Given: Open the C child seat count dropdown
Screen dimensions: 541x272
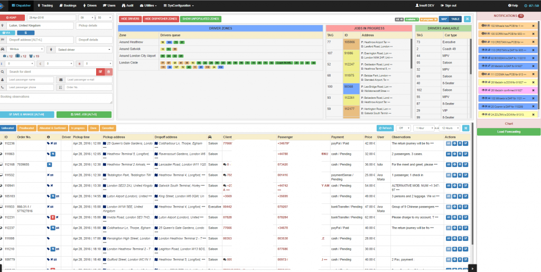Looking at the screenshot, I should (59, 63).
